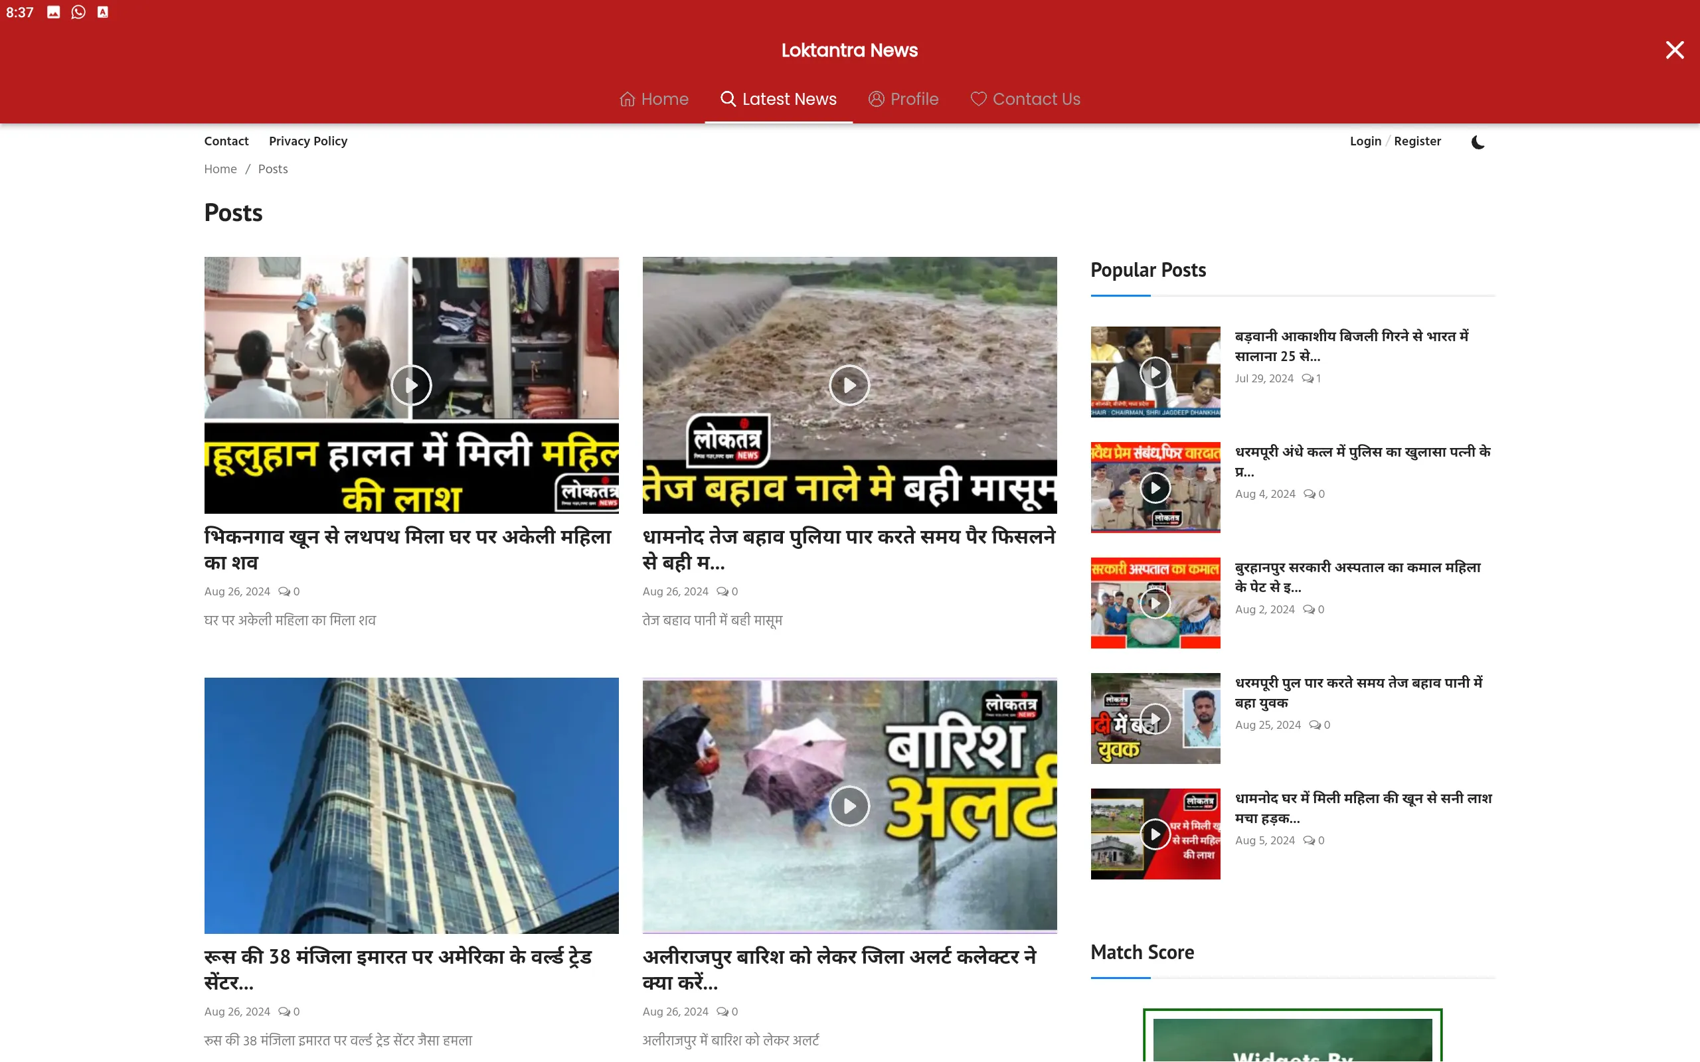Open the Contact Us tab
The width and height of the screenshot is (1700, 1062).
tap(1025, 99)
